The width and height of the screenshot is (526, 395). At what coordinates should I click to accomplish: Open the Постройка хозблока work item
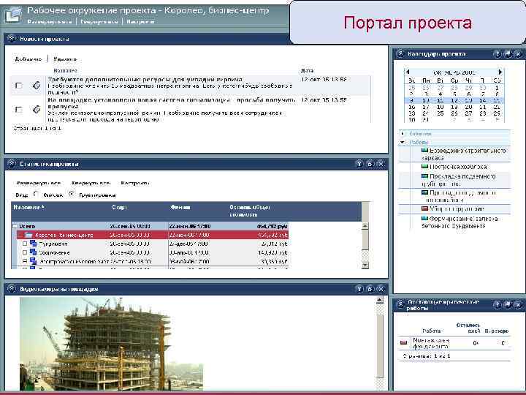[458, 167]
